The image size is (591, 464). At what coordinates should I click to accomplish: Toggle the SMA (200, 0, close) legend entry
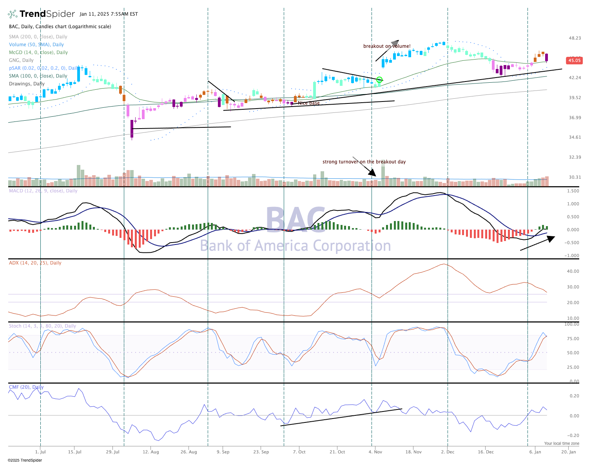(x=38, y=37)
